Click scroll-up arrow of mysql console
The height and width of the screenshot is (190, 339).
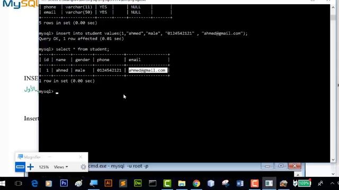(333, 7)
